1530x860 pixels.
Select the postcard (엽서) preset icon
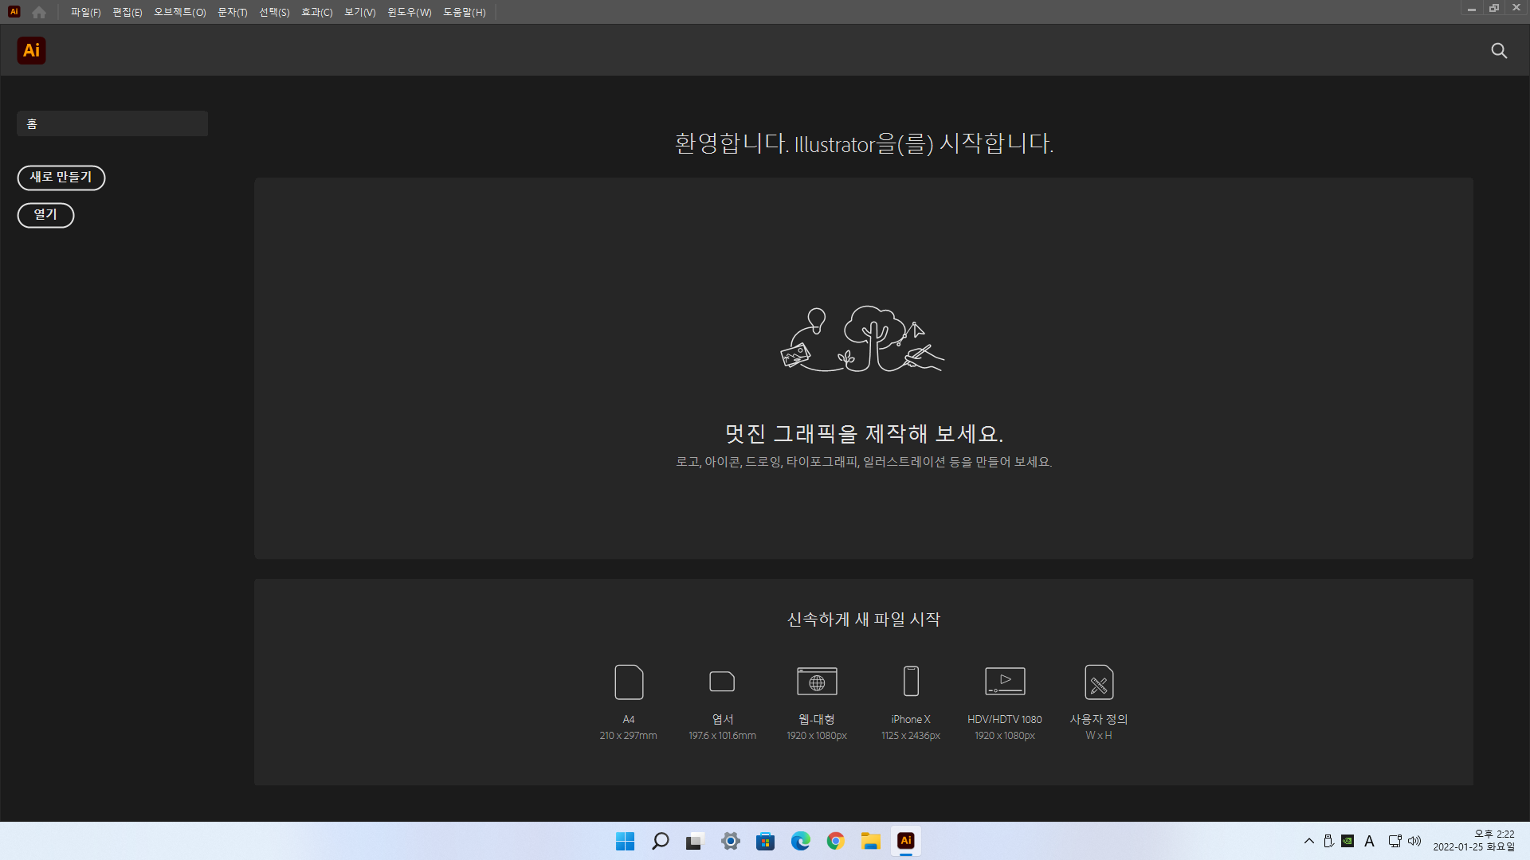tap(722, 682)
